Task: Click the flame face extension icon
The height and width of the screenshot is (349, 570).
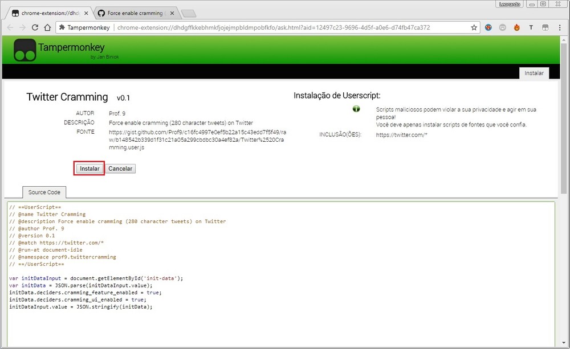Action: (x=517, y=27)
